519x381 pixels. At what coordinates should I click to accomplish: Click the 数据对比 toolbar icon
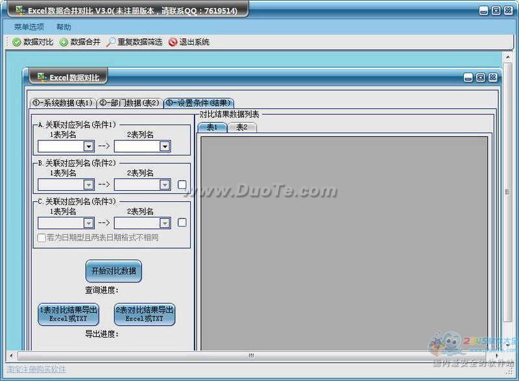click(x=17, y=42)
